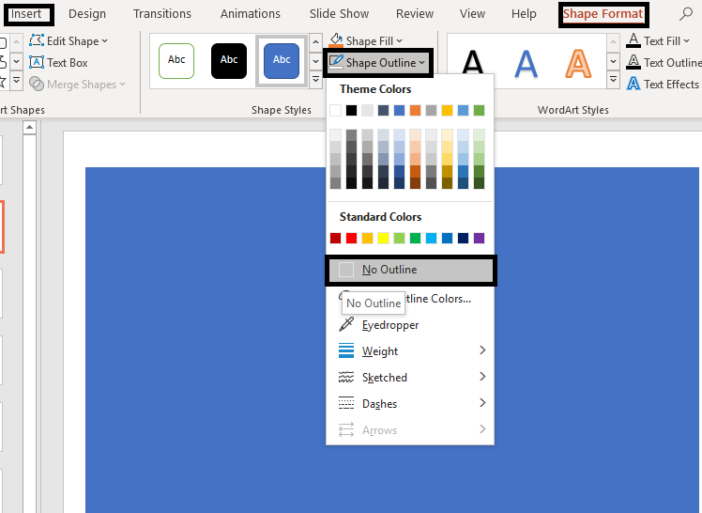Pick the orange theme color swatch

pos(415,110)
